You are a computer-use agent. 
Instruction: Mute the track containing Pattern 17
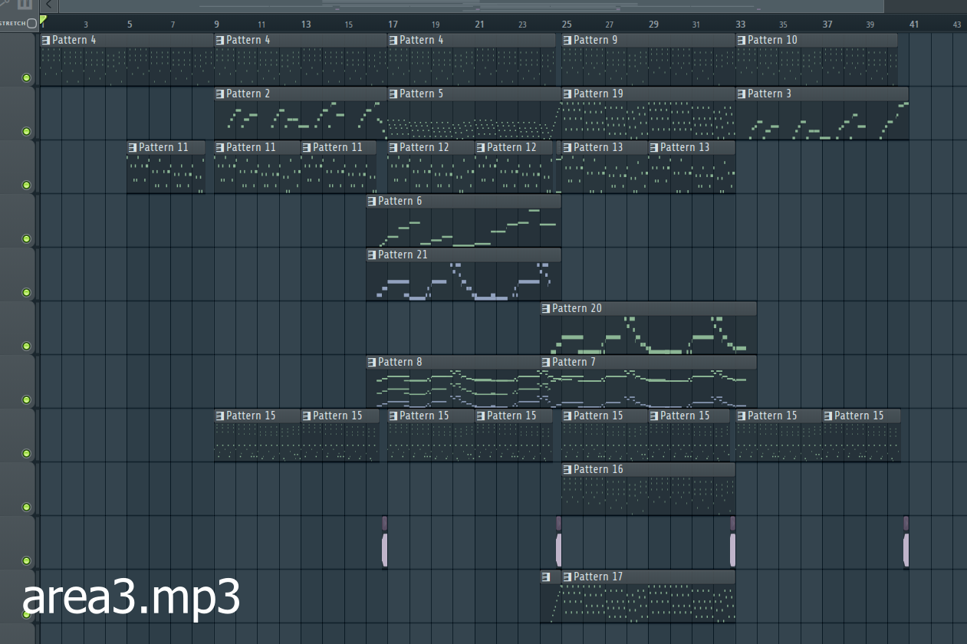[x=27, y=614]
